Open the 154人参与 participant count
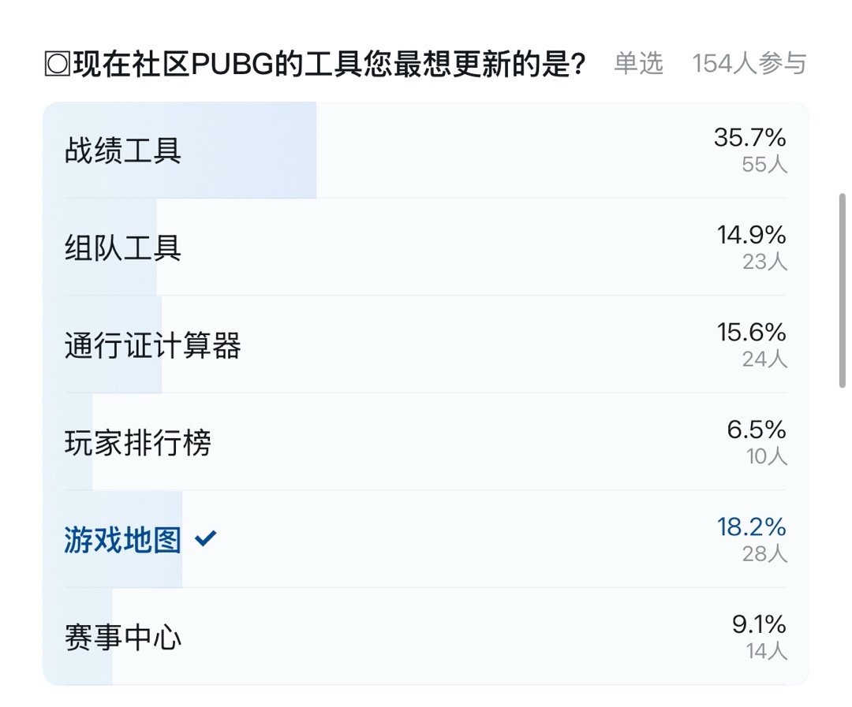 749,64
